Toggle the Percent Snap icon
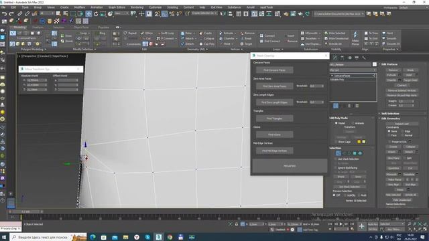 [172, 13]
